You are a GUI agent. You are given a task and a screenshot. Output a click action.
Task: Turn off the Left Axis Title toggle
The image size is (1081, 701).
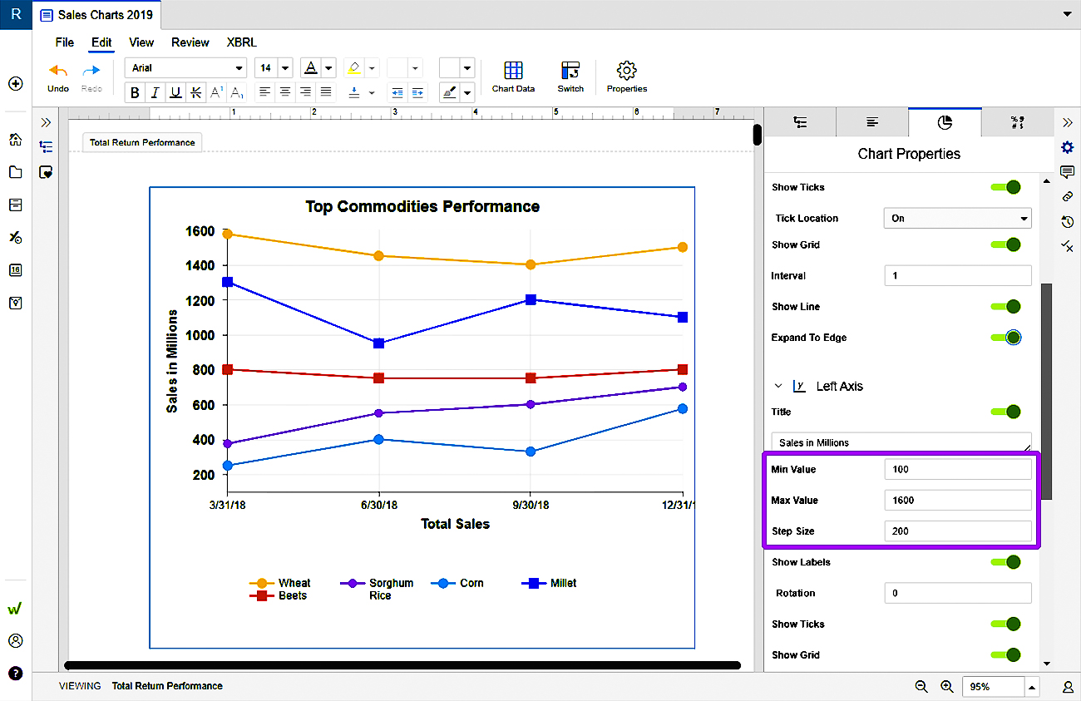point(1005,412)
